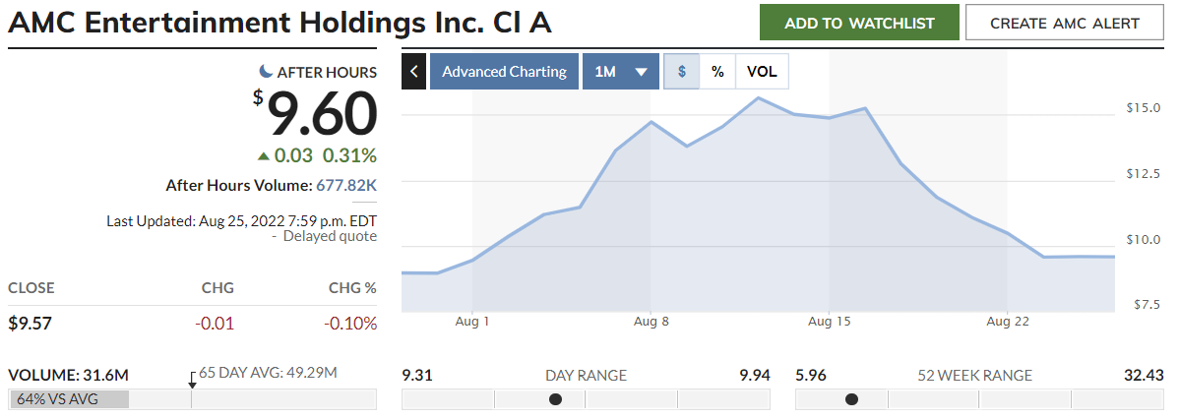Click the day range dot indicator
The image size is (1179, 419).
(x=555, y=399)
